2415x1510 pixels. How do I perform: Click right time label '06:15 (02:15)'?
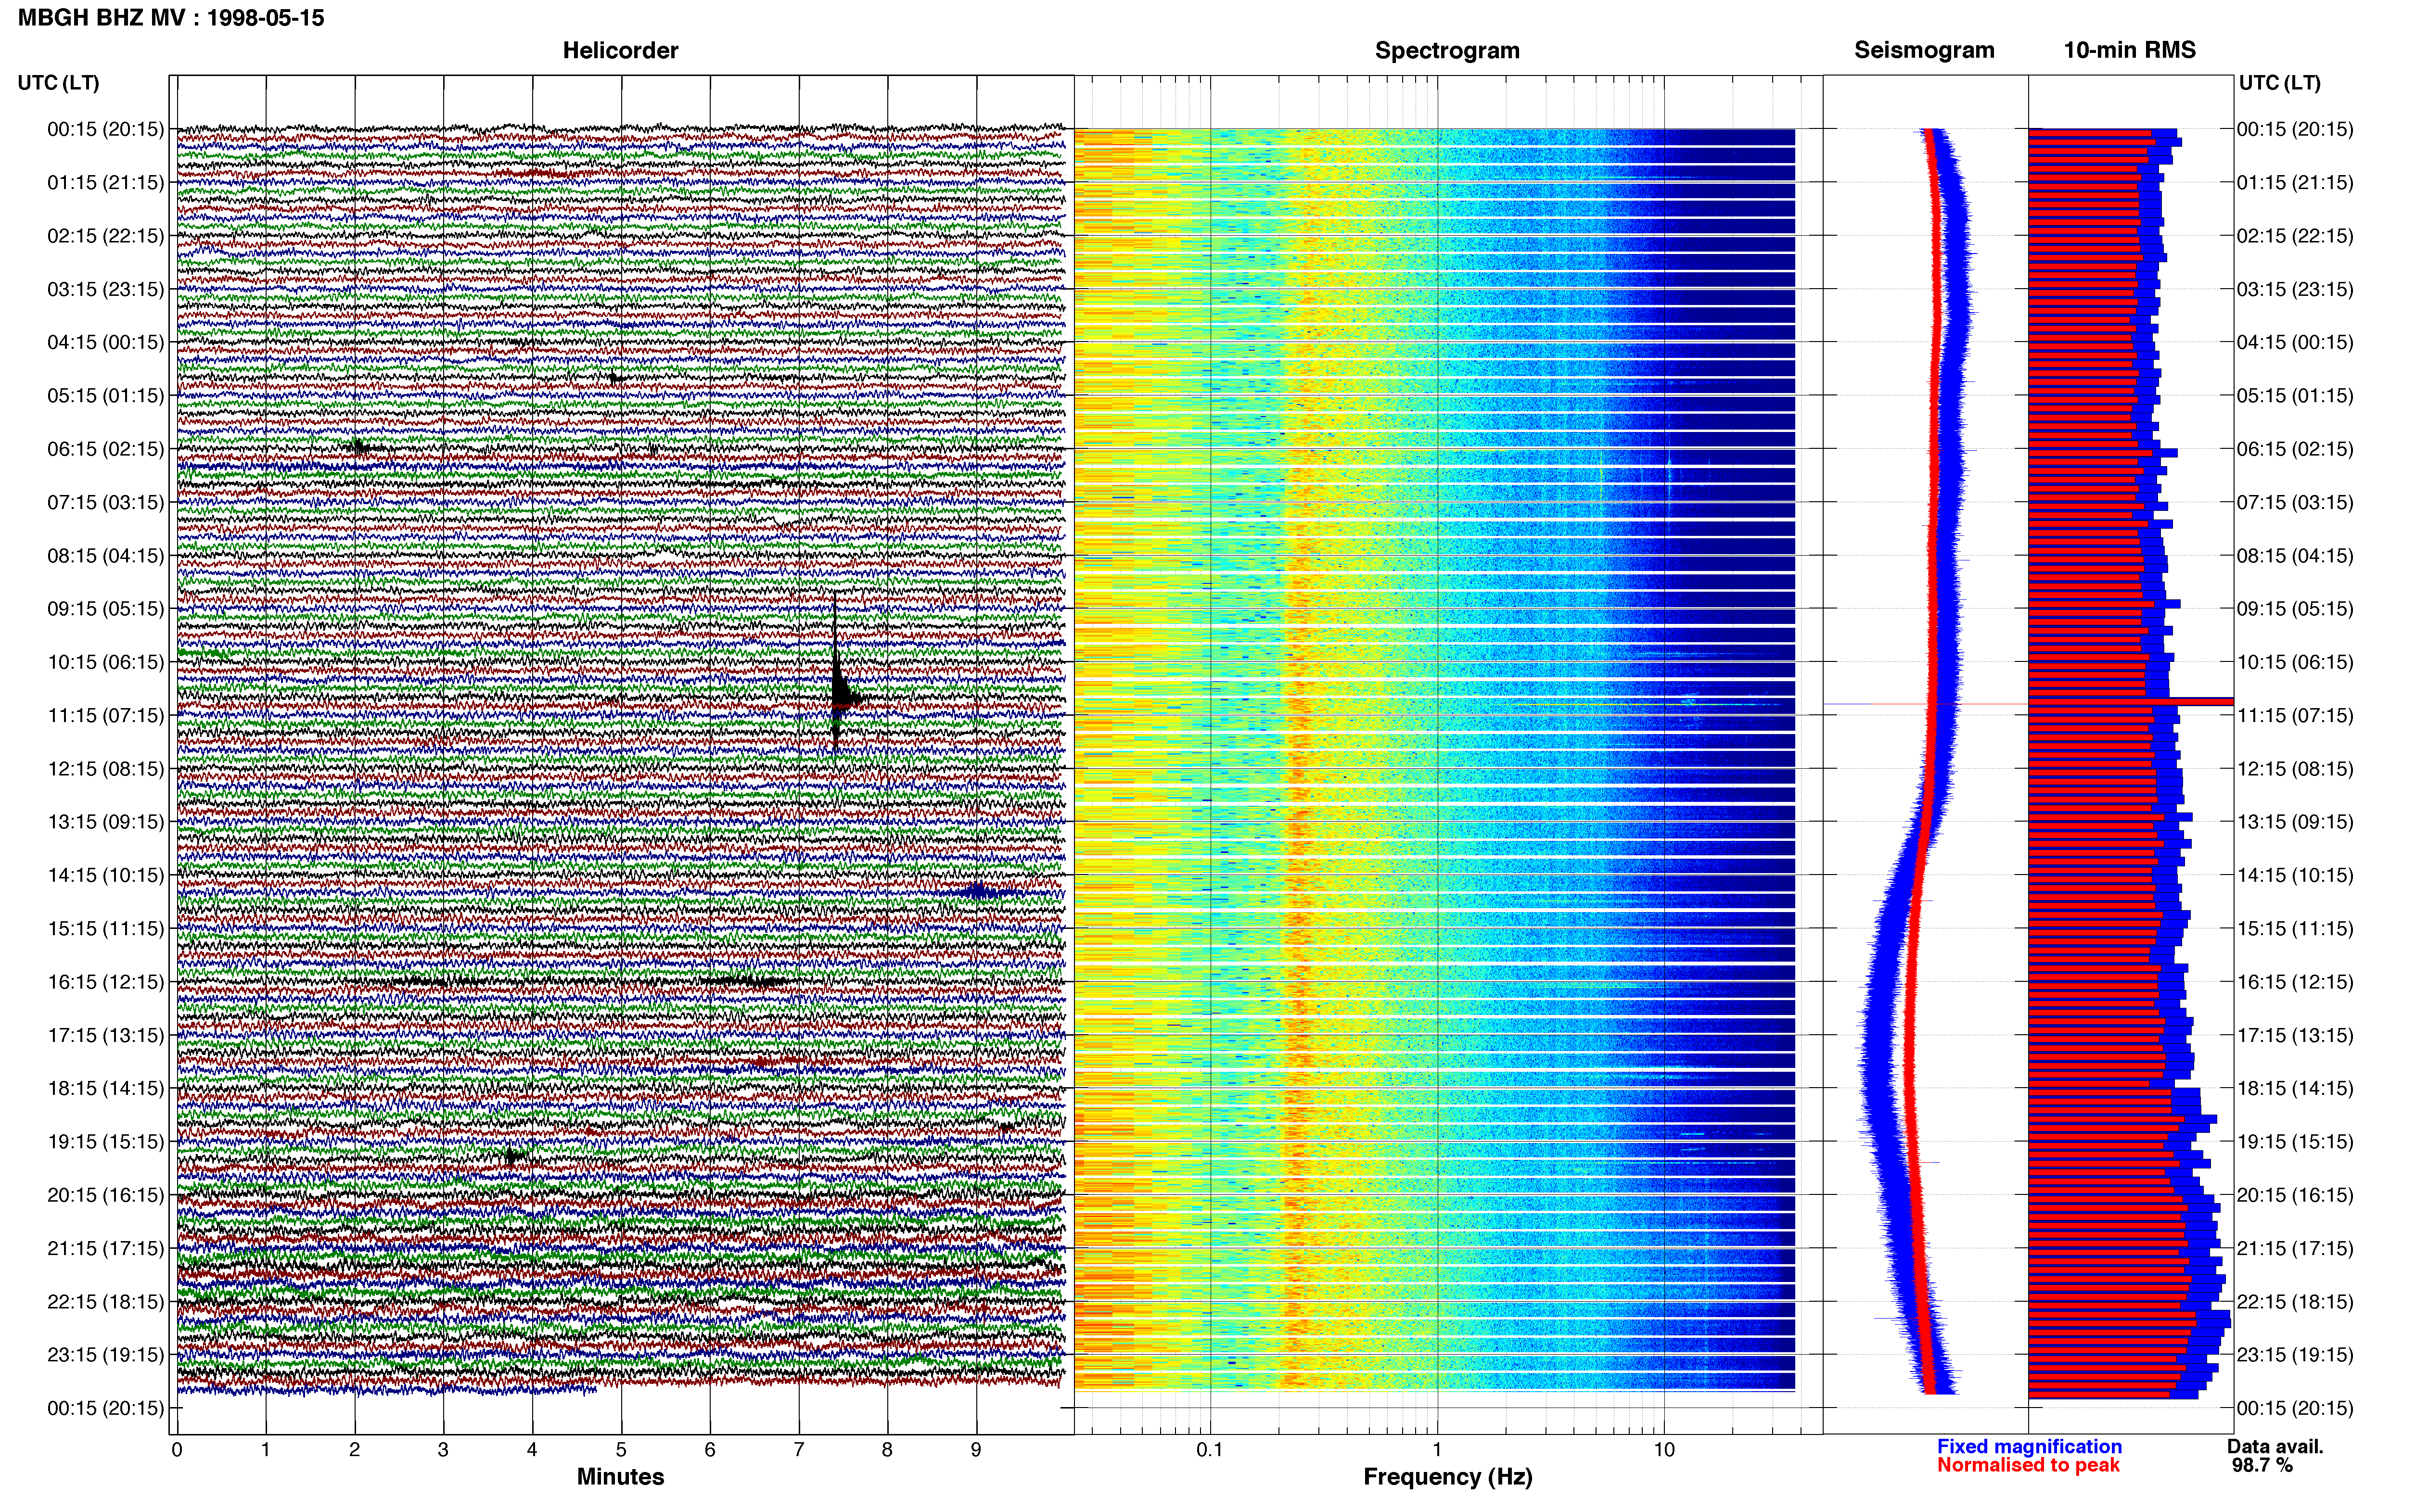click(2295, 449)
